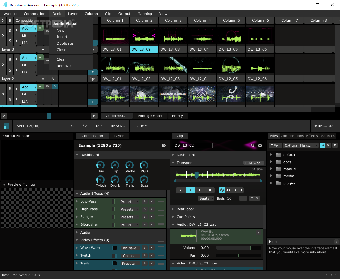Choose Remove in Deck menu
The height and width of the screenshot is (279, 340).
[x=64, y=66]
